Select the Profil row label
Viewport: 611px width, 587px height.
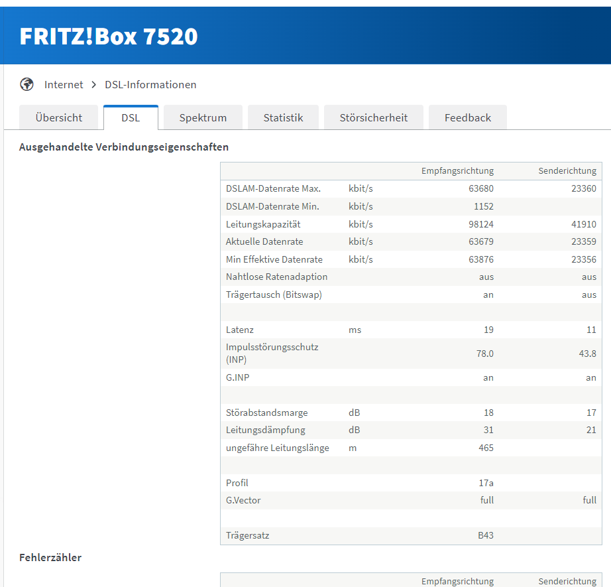click(237, 483)
